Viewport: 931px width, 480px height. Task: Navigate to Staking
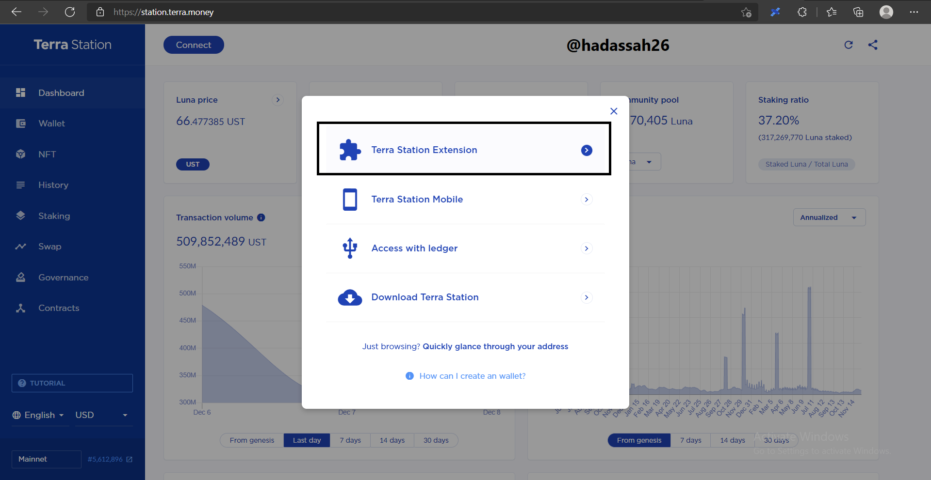73,216
